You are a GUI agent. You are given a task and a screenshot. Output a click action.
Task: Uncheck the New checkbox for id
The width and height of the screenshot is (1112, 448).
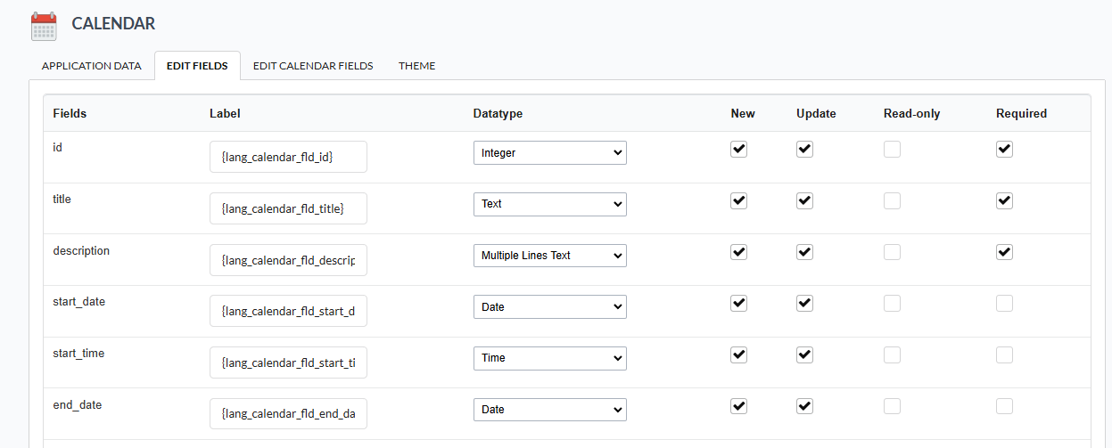(738, 150)
